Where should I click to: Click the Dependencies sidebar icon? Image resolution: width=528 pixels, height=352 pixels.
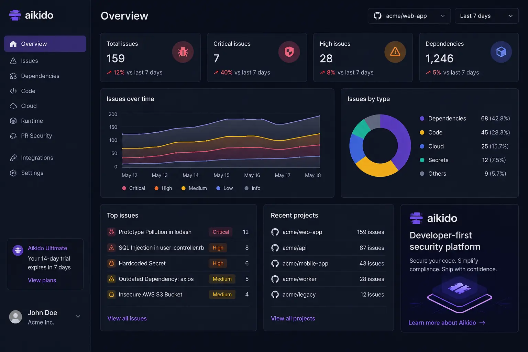click(x=13, y=76)
